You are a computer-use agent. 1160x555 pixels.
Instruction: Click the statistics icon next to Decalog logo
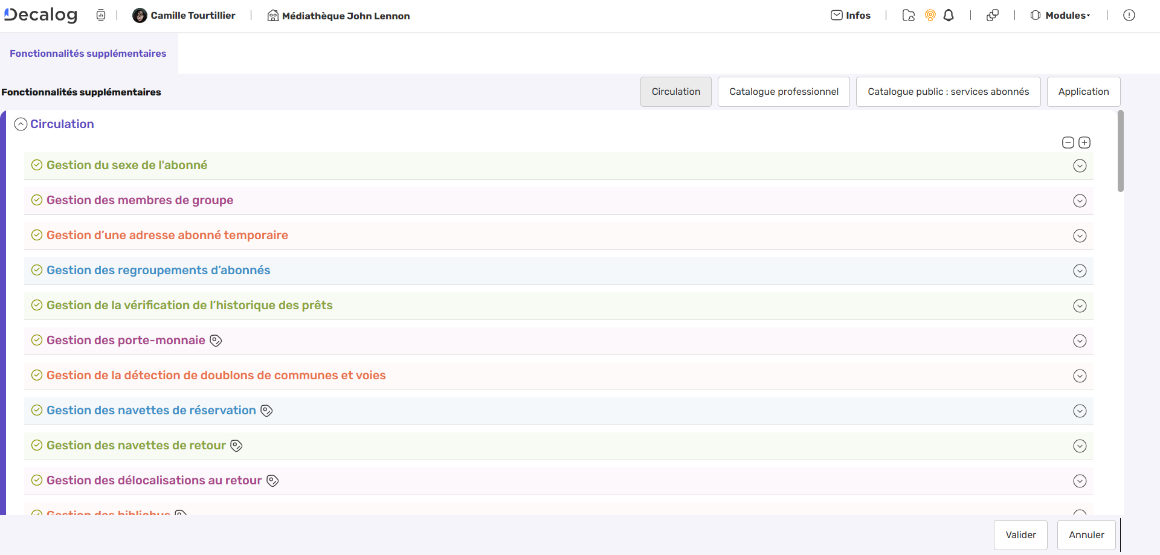[x=101, y=16]
